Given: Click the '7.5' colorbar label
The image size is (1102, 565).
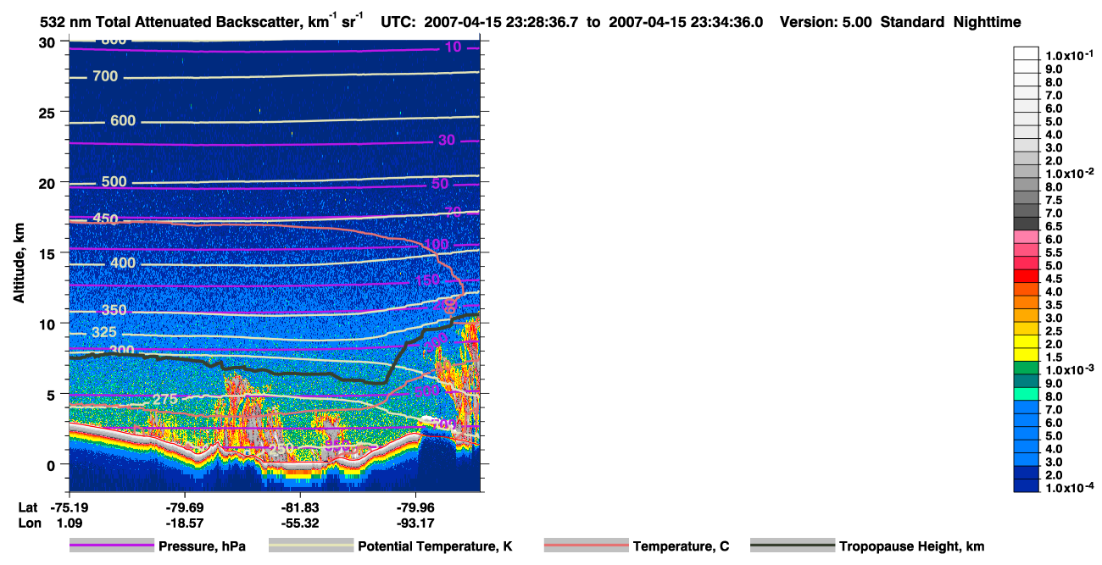Looking at the screenshot, I should click(1055, 200).
